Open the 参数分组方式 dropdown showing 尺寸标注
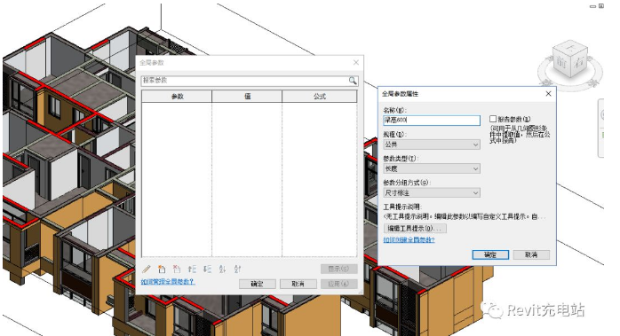The image size is (620, 336). pos(432,192)
